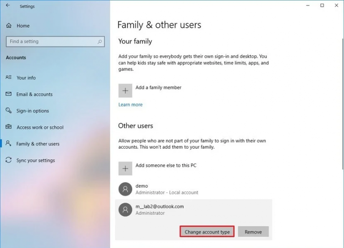Go to Email & accounts
This screenshot has height=248, width=344.
[x=34, y=94]
